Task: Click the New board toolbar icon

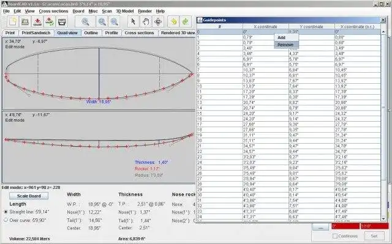Action: pyautogui.click(x=12, y=21)
